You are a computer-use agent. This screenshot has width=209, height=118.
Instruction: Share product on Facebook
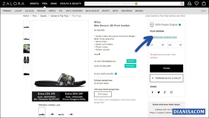click(x=152, y=92)
